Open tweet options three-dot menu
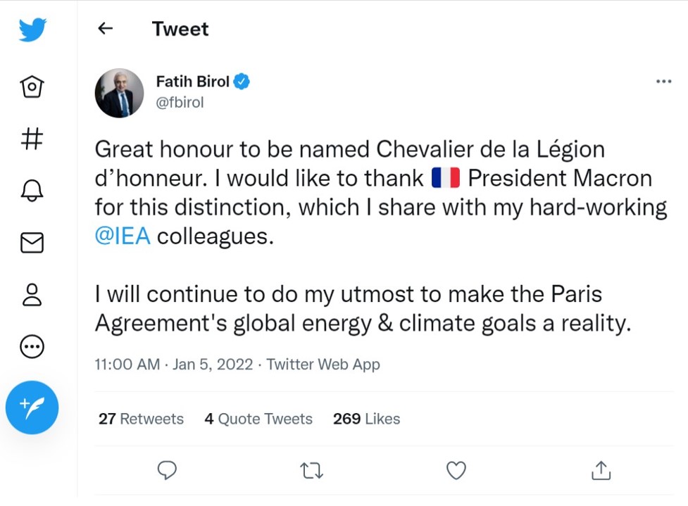688x506 pixels. click(x=663, y=82)
